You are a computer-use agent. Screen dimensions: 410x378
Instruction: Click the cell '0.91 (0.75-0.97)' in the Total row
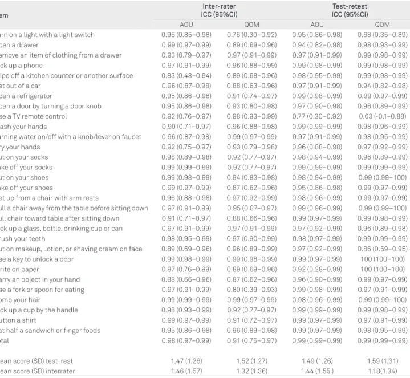coord(252,340)
